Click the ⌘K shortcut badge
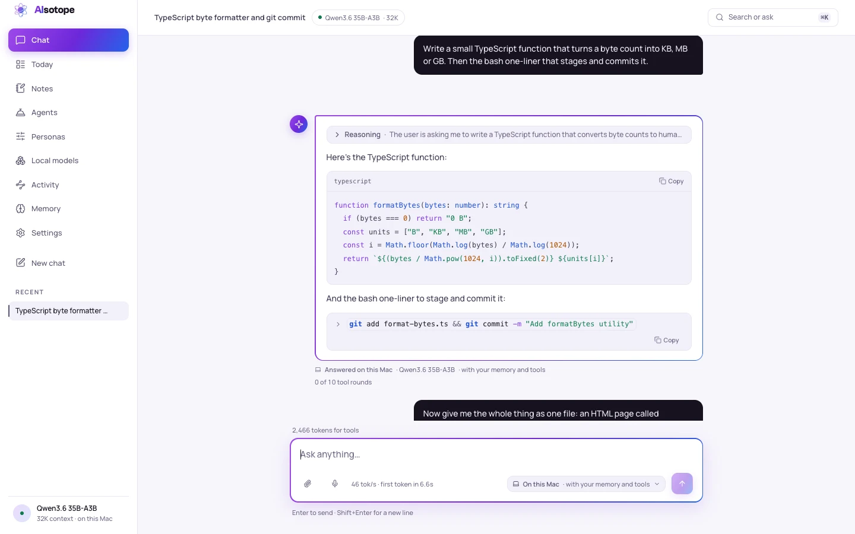This screenshot has height=534, width=855. [x=824, y=17]
